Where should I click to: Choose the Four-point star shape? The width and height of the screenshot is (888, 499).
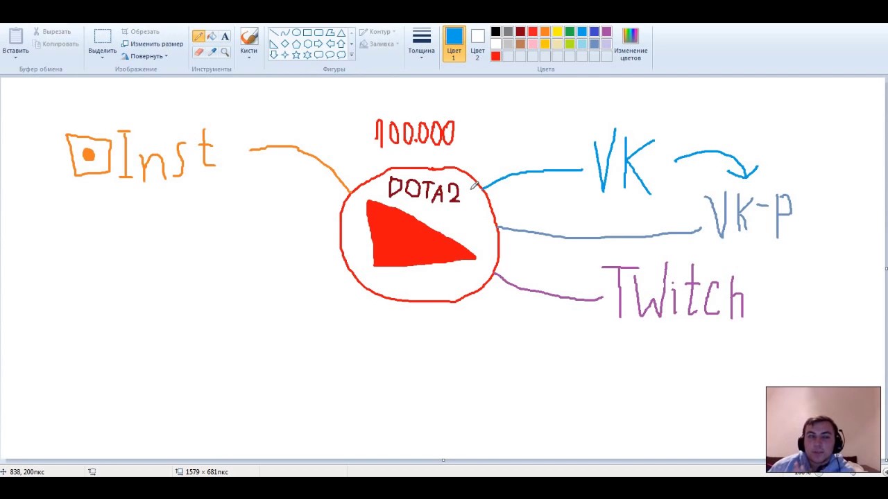click(x=285, y=55)
